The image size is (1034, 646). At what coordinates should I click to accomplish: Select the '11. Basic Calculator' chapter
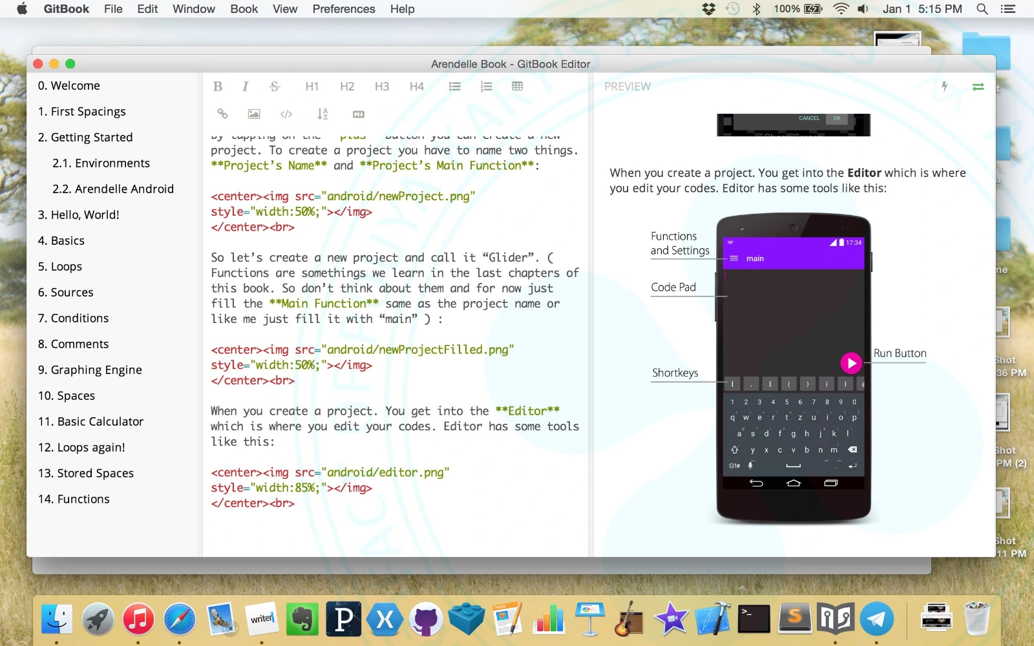[91, 422]
